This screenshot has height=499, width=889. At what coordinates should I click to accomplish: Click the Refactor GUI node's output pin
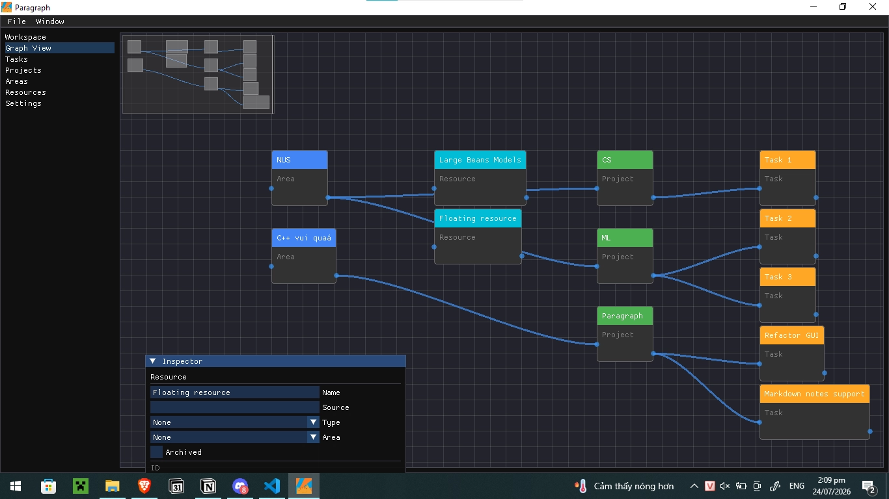coord(824,373)
